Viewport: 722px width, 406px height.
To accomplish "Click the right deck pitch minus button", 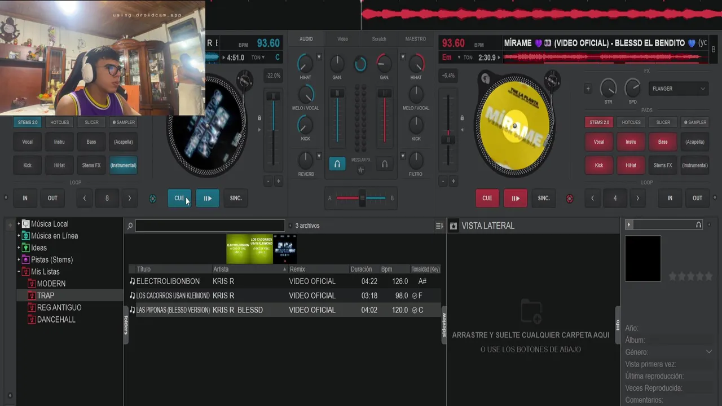I will coord(443,181).
